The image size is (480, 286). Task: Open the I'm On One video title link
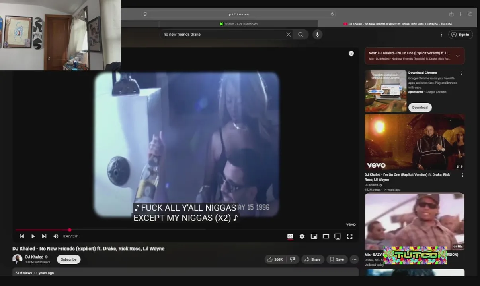coord(407,177)
